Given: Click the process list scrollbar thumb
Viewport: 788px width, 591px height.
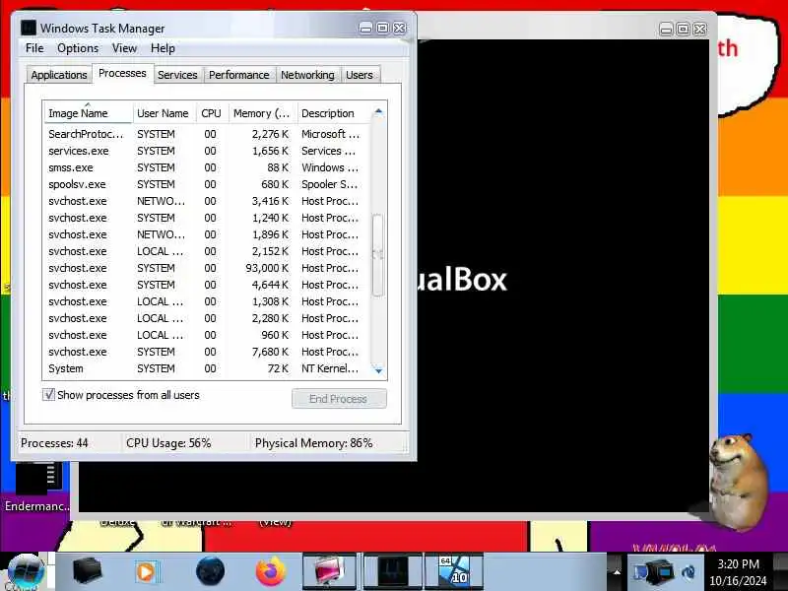Looking at the screenshot, I should pyautogui.click(x=377, y=255).
